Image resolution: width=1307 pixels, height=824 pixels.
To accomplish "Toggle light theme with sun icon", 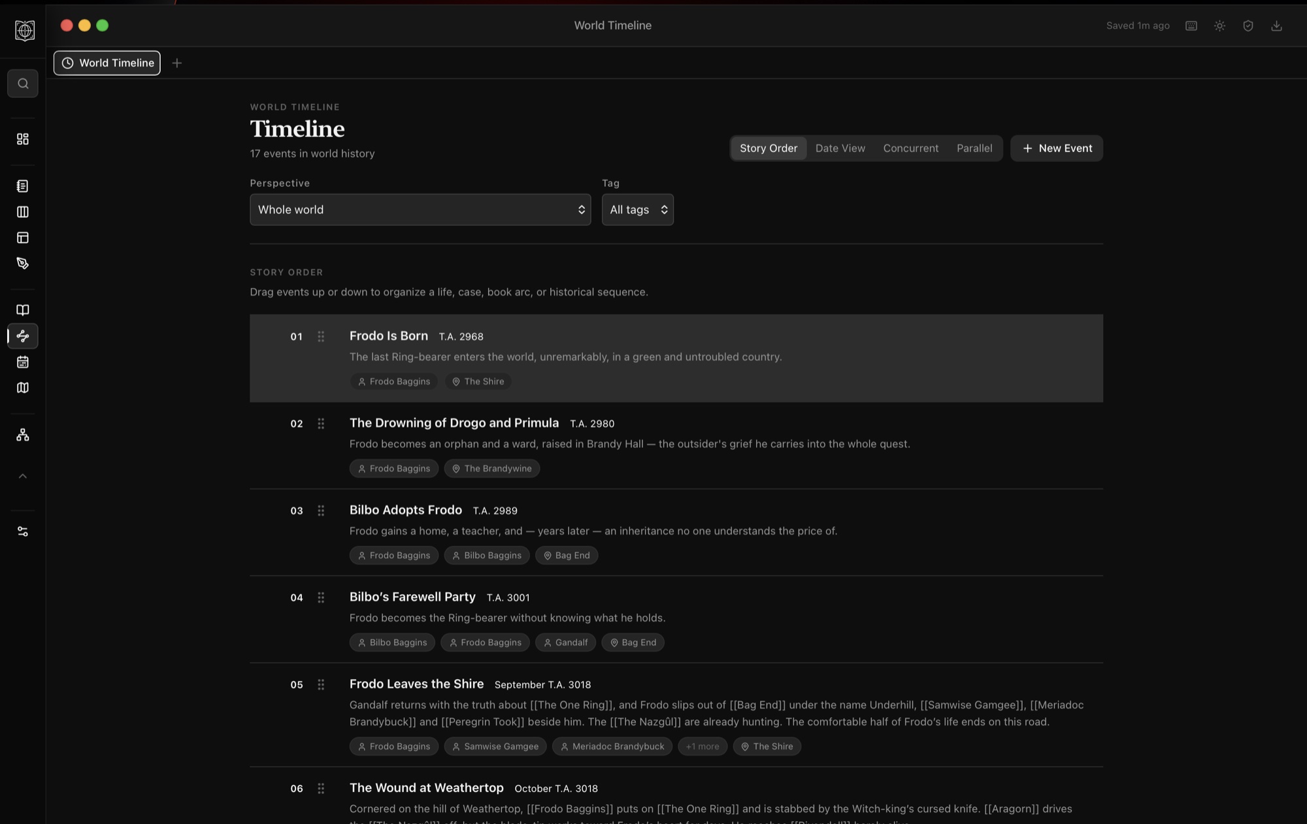I will point(1219,25).
